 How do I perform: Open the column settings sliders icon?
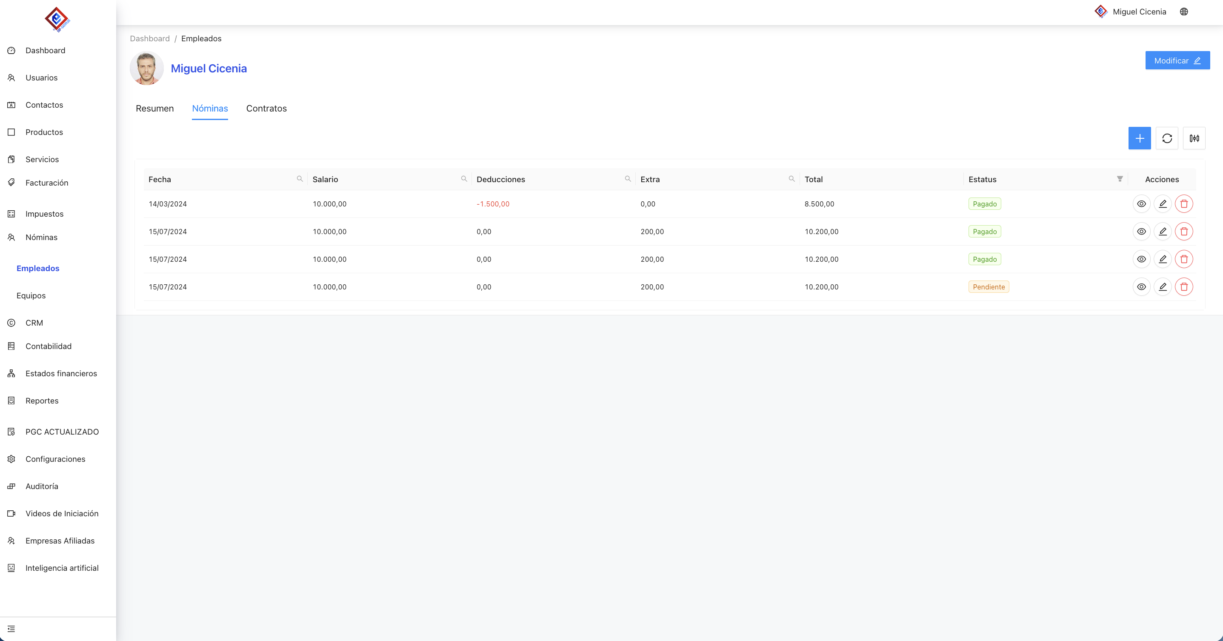[1194, 138]
